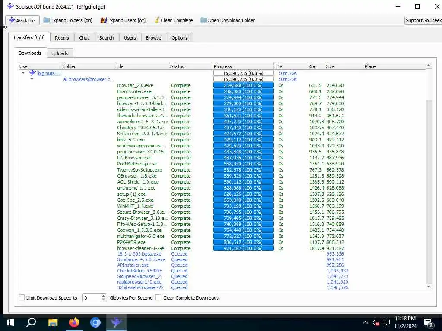Image resolution: width=442 pixels, height=331 pixels.
Task: Toggle Clear Complete Downloads checkbox
Action: (x=158, y=297)
